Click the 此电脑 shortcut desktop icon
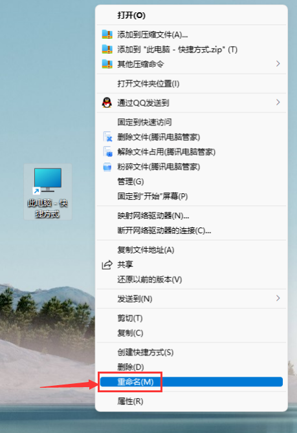297x433 pixels. (x=48, y=192)
